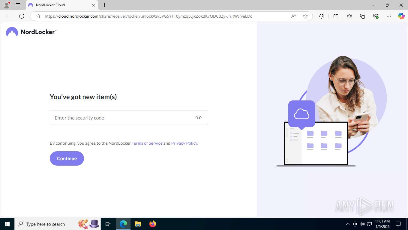Viewport: 408px width, 230px height.
Task: Click the "You've got new item(s)" heading
Action: 83,97
